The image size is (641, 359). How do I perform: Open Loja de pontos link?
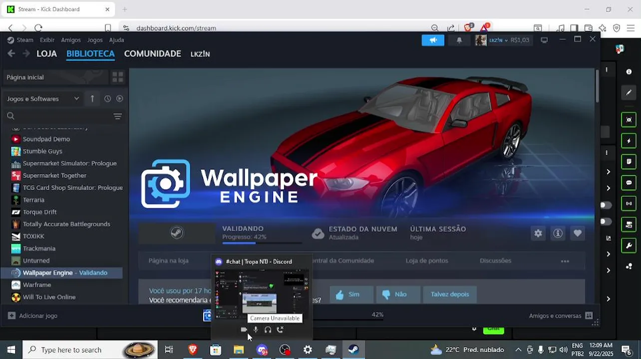(x=427, y=261)
